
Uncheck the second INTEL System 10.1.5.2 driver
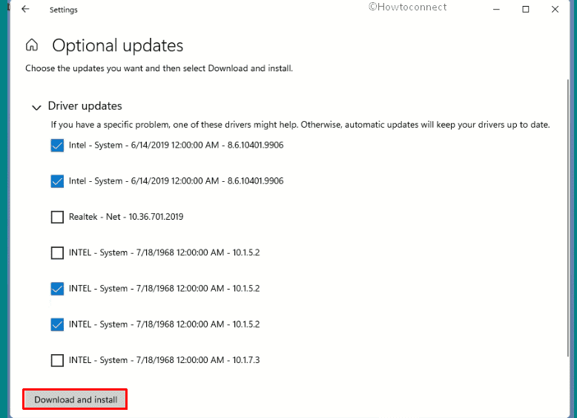click(57, 289)
